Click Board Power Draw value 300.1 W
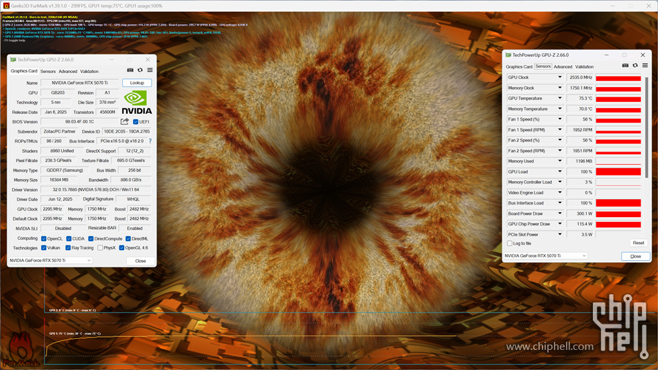The height and width of the screenshot is (370, 658). 580,214
